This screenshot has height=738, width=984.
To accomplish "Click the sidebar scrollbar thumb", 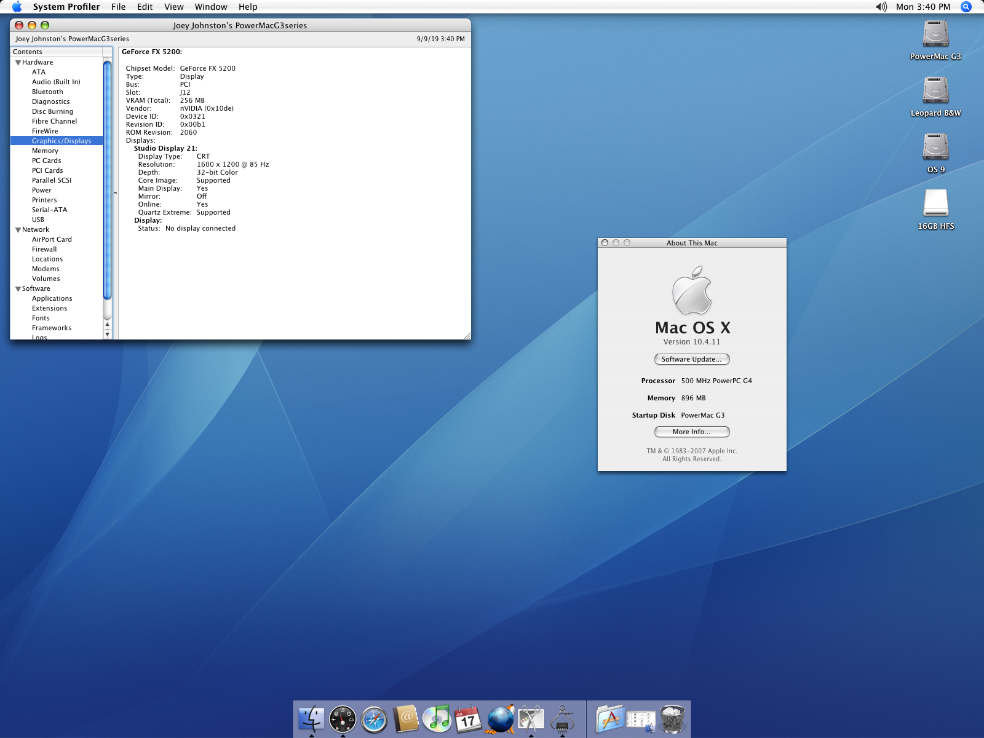I will point(108,180).
